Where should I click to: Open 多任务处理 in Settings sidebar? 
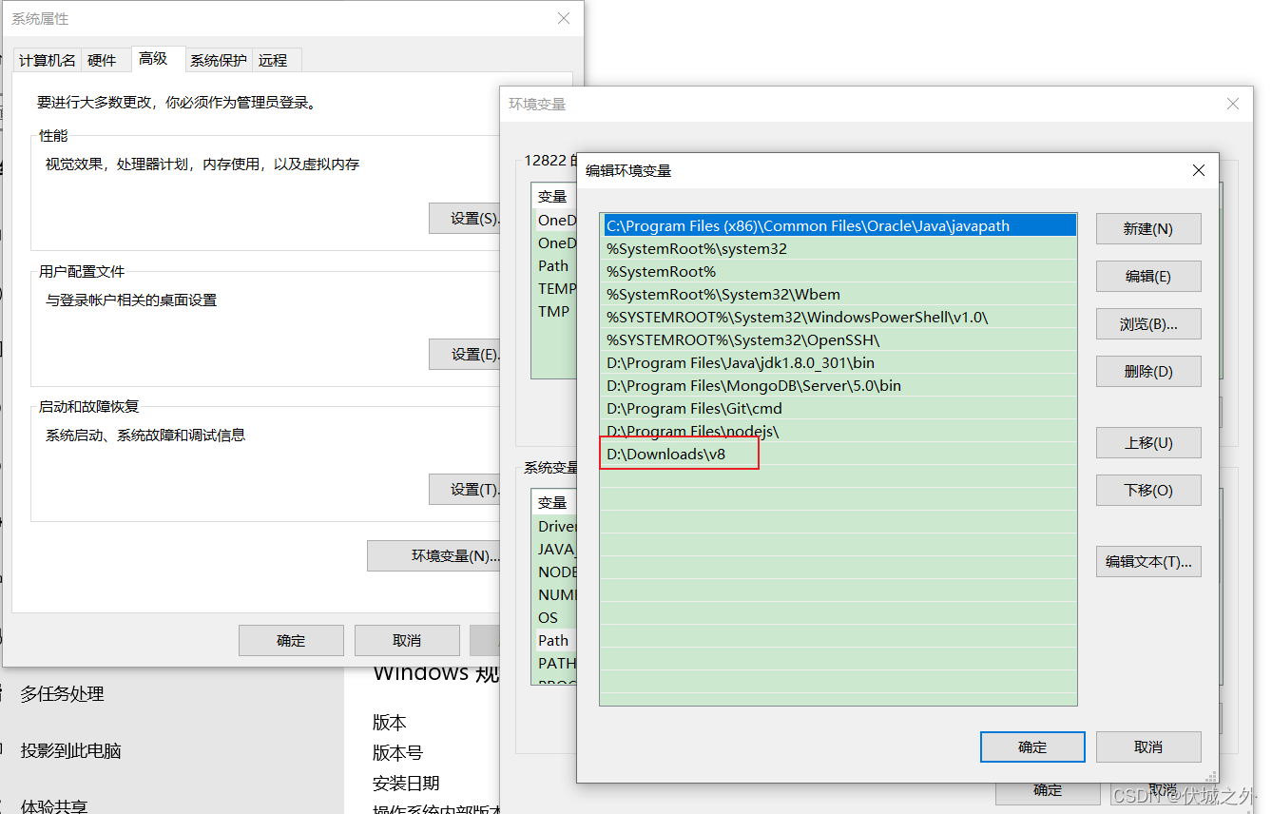click(63, 694)
